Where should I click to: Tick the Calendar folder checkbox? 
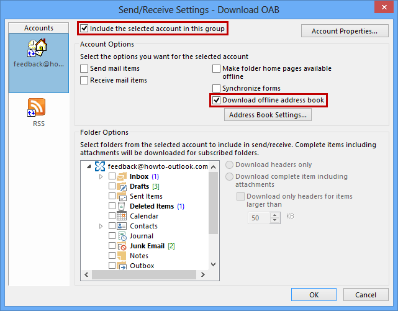[x=112, y=215]
